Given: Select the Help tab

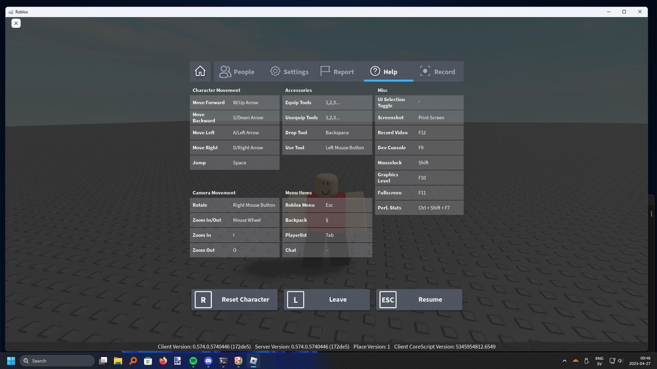Looking at the screenshot, I should click(389, 72).
